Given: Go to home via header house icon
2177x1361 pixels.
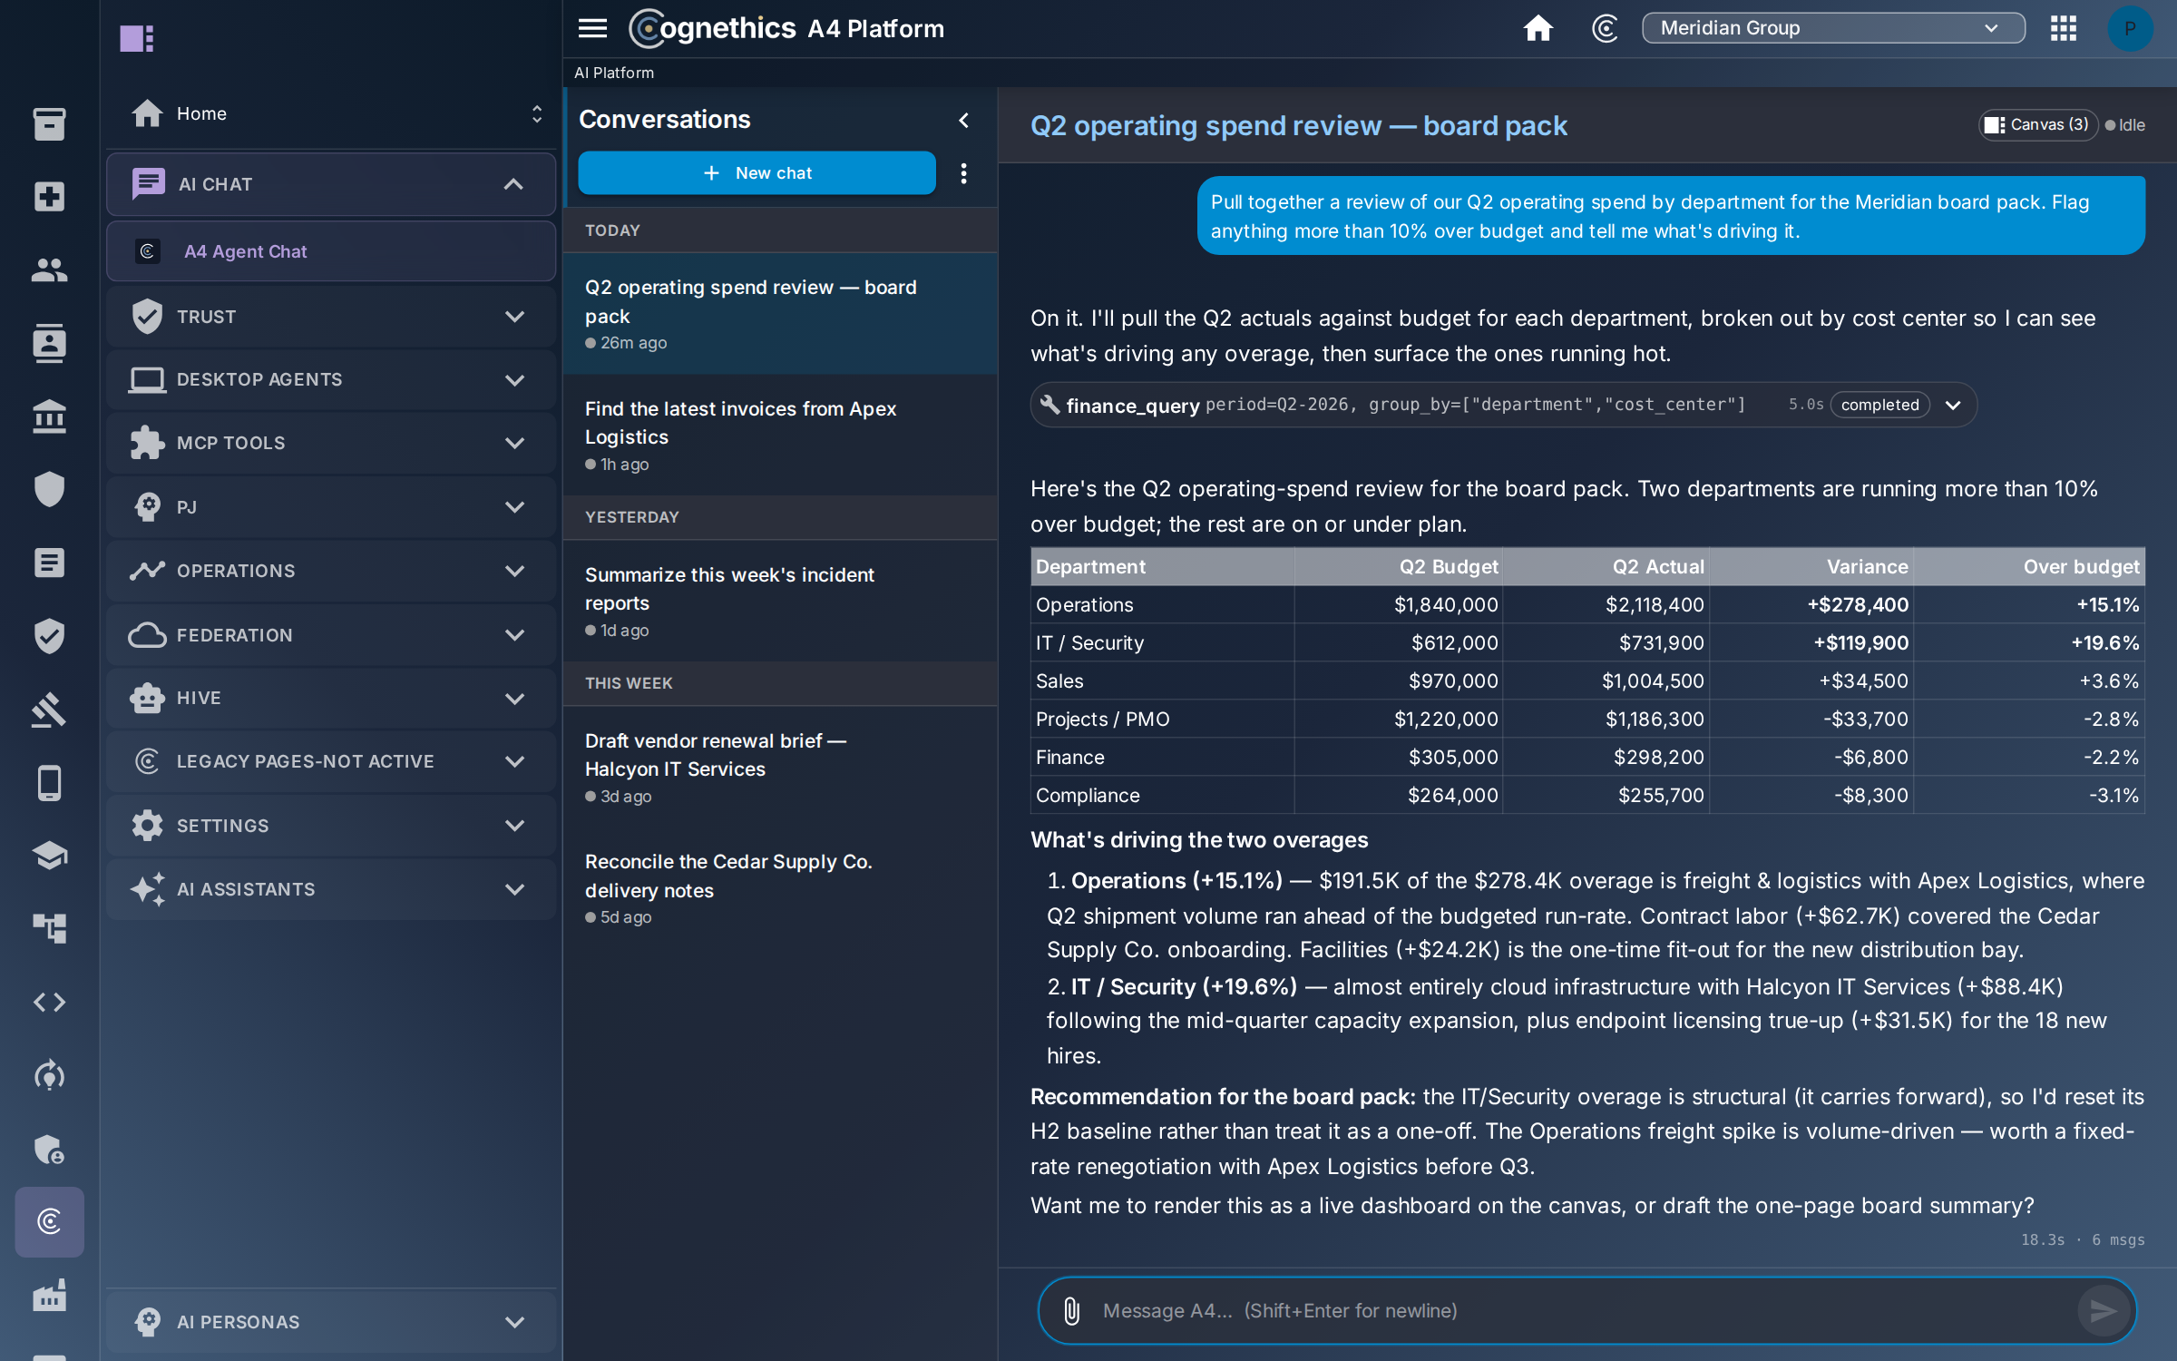Looking at the screenshot, I should (1538, 28).
